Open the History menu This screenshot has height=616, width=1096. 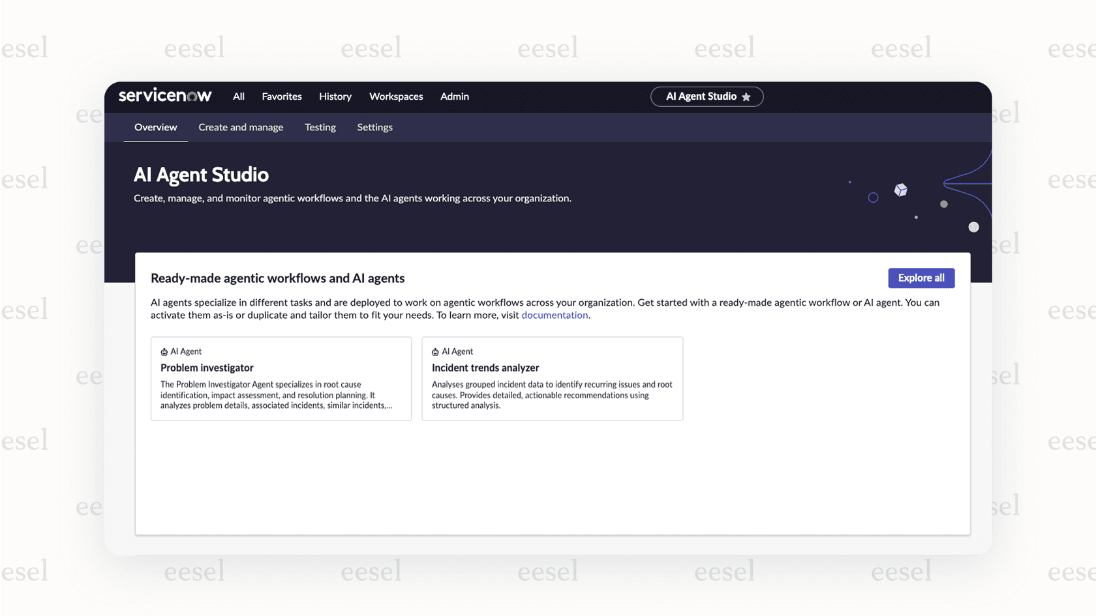click(x=335, y=96)
